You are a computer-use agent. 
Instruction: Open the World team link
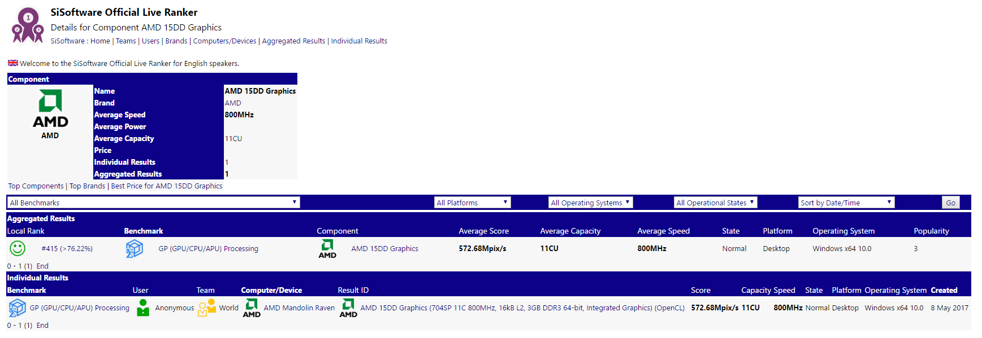(x=228, y=308)
